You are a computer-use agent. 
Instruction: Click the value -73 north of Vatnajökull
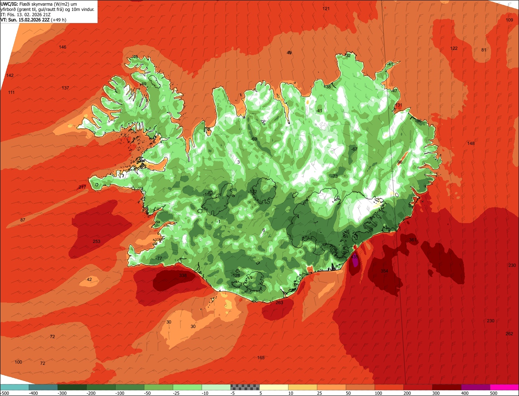pos(335,176)
